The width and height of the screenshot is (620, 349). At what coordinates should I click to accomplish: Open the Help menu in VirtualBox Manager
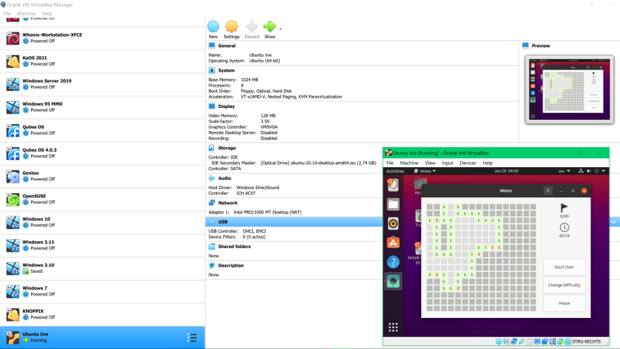point(46,13)
